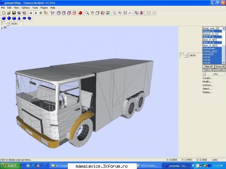Toggle the V axis constraint button
Screen dimensions: 226x169
pyautogui.click(x=36, y=13)
